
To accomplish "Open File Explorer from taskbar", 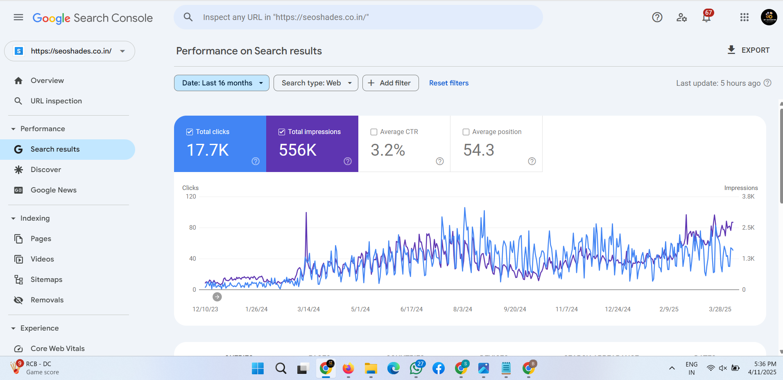I will 371,369.
